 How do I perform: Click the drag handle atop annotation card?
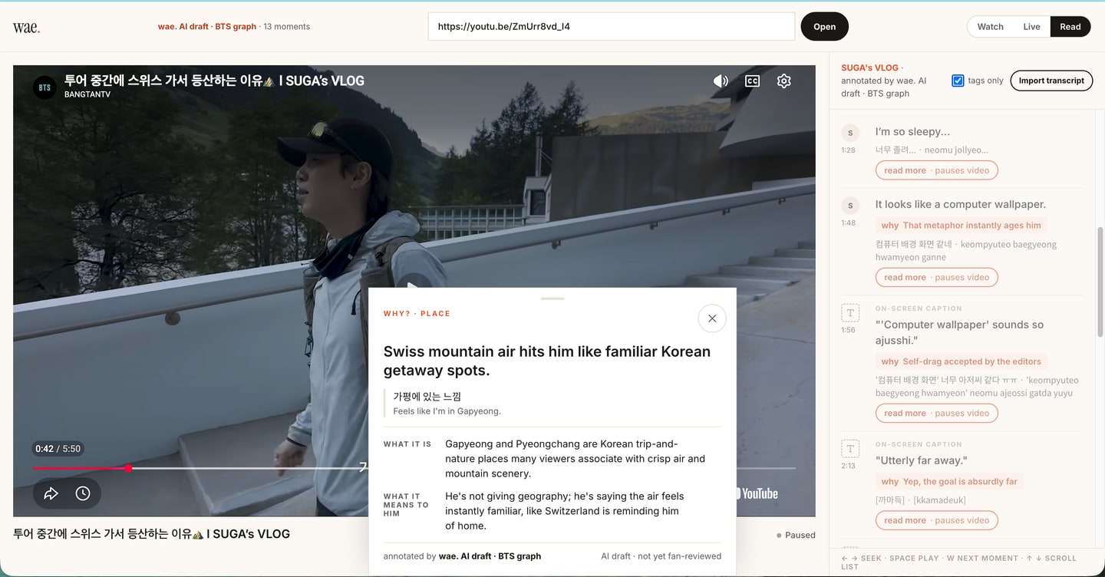[x=552, y=298]
